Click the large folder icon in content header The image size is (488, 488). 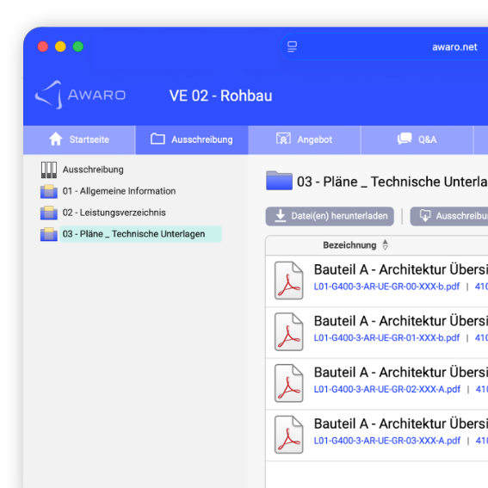[279, 181]
